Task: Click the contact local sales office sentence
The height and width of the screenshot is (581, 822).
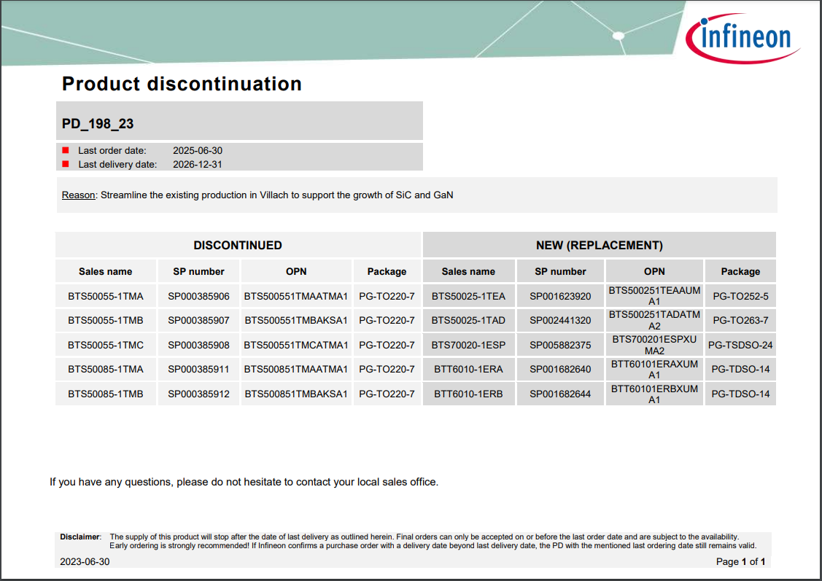Action: point(244,482)
